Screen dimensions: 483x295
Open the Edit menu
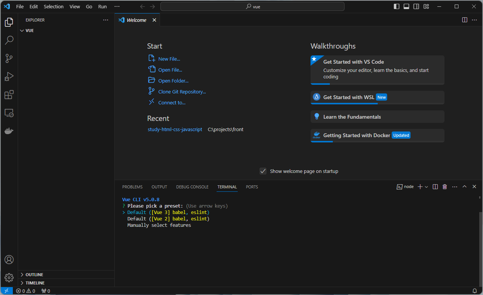(34, 6)
